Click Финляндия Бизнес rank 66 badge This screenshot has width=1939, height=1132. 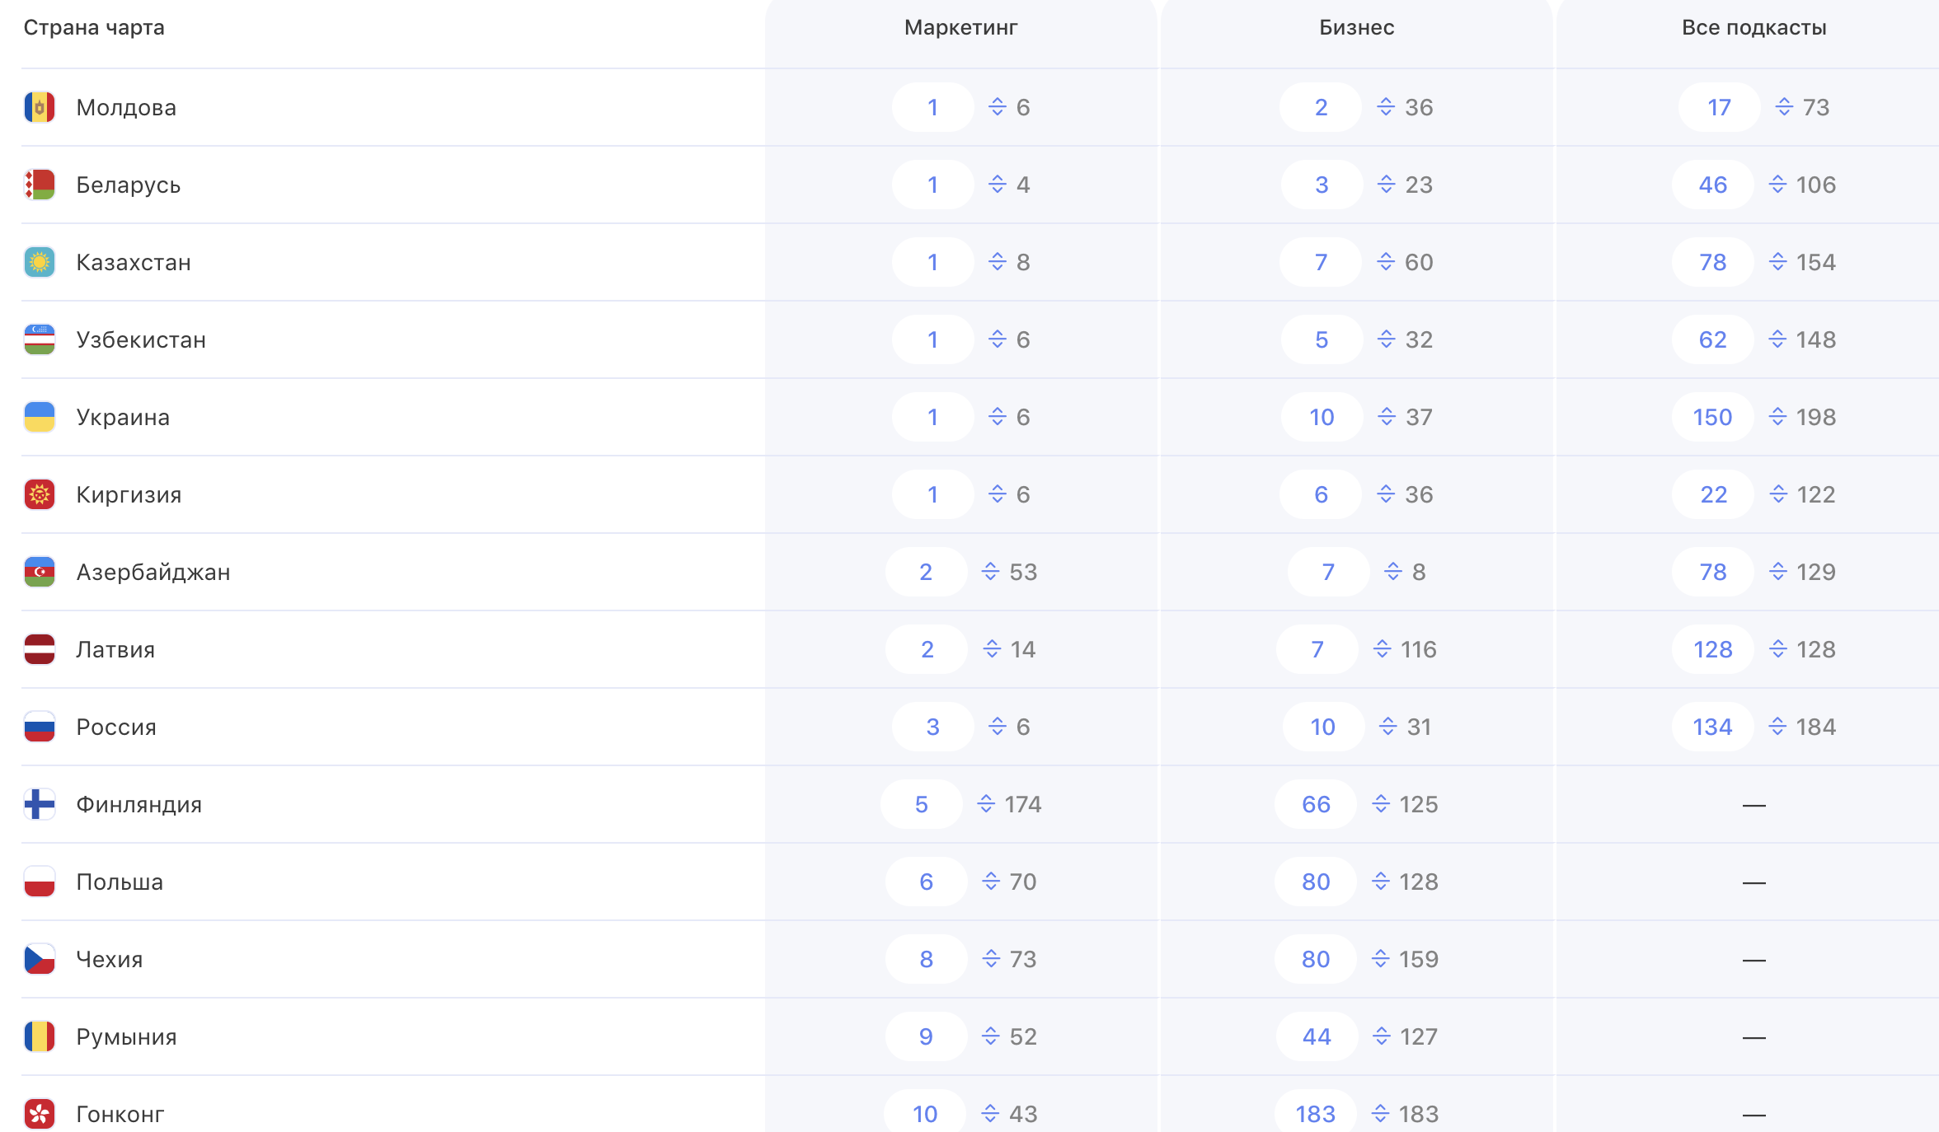click(1316, 804)
